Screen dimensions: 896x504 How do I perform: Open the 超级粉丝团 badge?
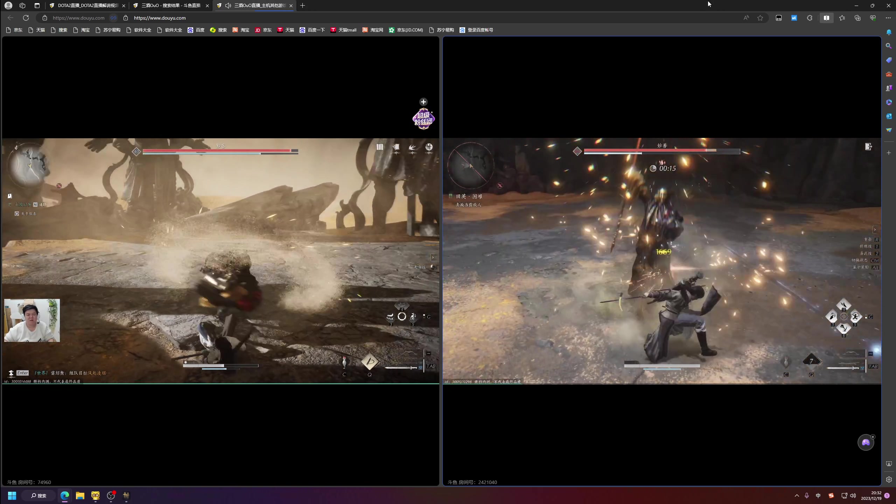click(423, 119)
